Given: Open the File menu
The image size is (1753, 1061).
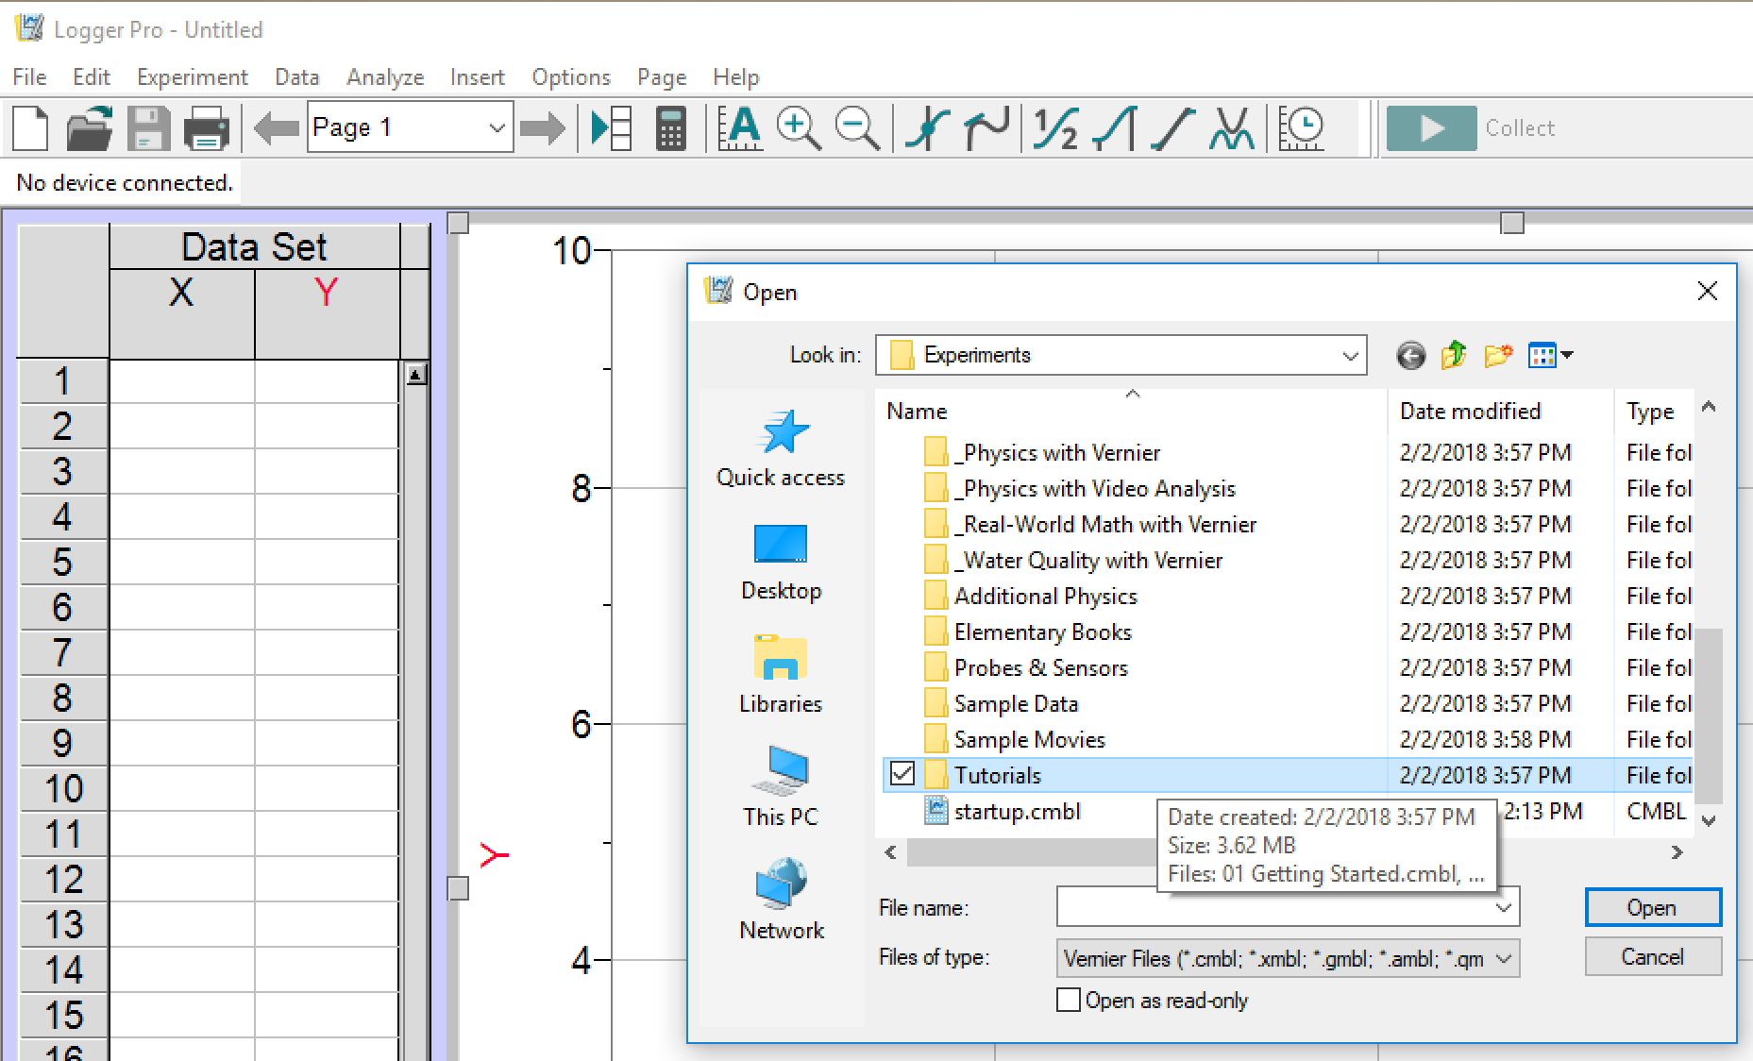Looking at the screenshot, I should coord(29,76).
